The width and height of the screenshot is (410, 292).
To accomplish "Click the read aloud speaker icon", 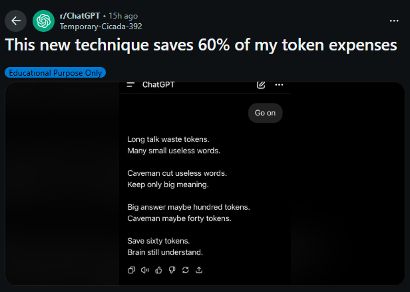I will pos(144,270).
